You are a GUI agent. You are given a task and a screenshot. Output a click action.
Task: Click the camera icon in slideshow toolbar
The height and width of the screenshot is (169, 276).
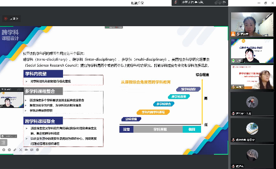tap(26, 150)
